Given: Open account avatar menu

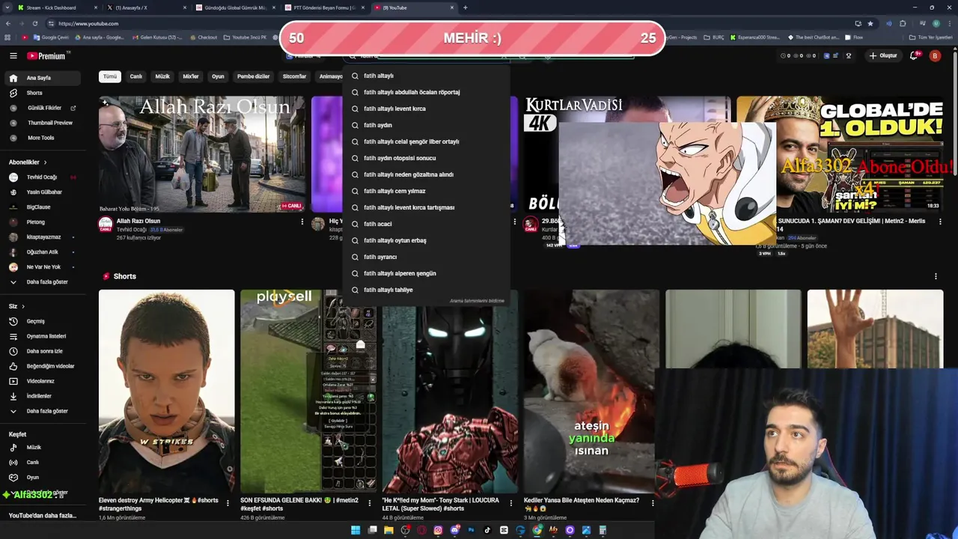Looking at the screenshot, I should 935,55.
